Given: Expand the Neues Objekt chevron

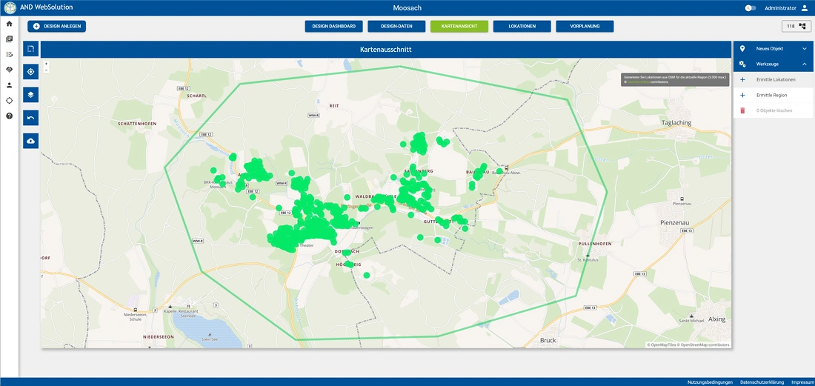Looking at the screenshot, I should (x=804, y=48).
